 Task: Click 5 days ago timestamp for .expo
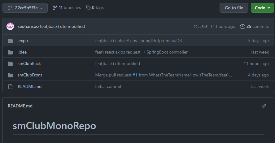[258, 41]
